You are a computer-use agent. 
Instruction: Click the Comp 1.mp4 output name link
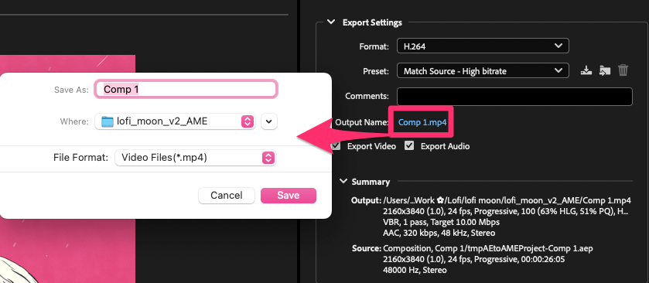pos(422,122)
